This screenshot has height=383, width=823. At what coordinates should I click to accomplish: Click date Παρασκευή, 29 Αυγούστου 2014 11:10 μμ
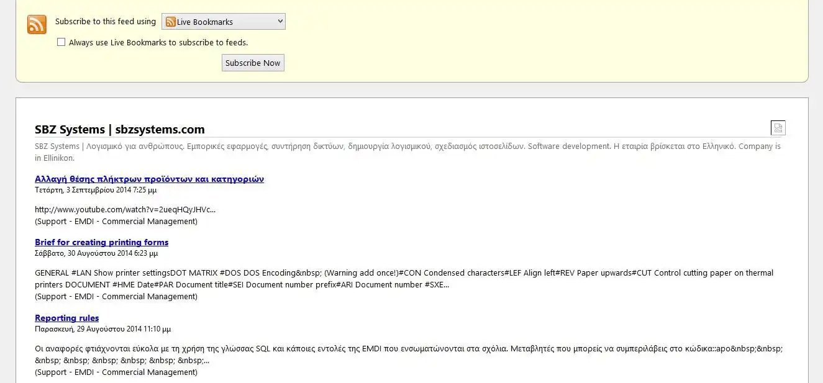coord(102,329)
